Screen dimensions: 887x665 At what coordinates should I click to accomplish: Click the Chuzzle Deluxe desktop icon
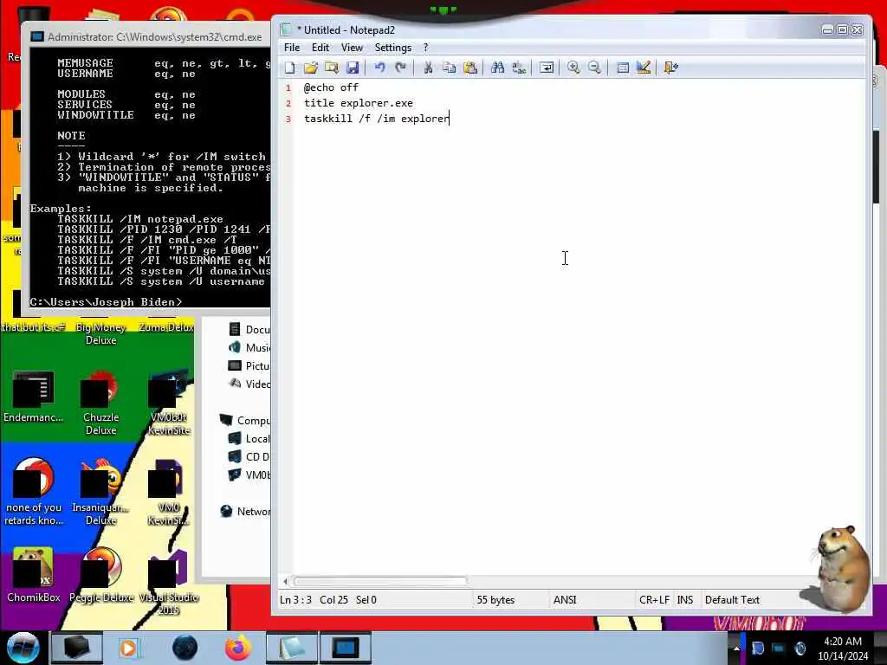[x=100, y=403]
